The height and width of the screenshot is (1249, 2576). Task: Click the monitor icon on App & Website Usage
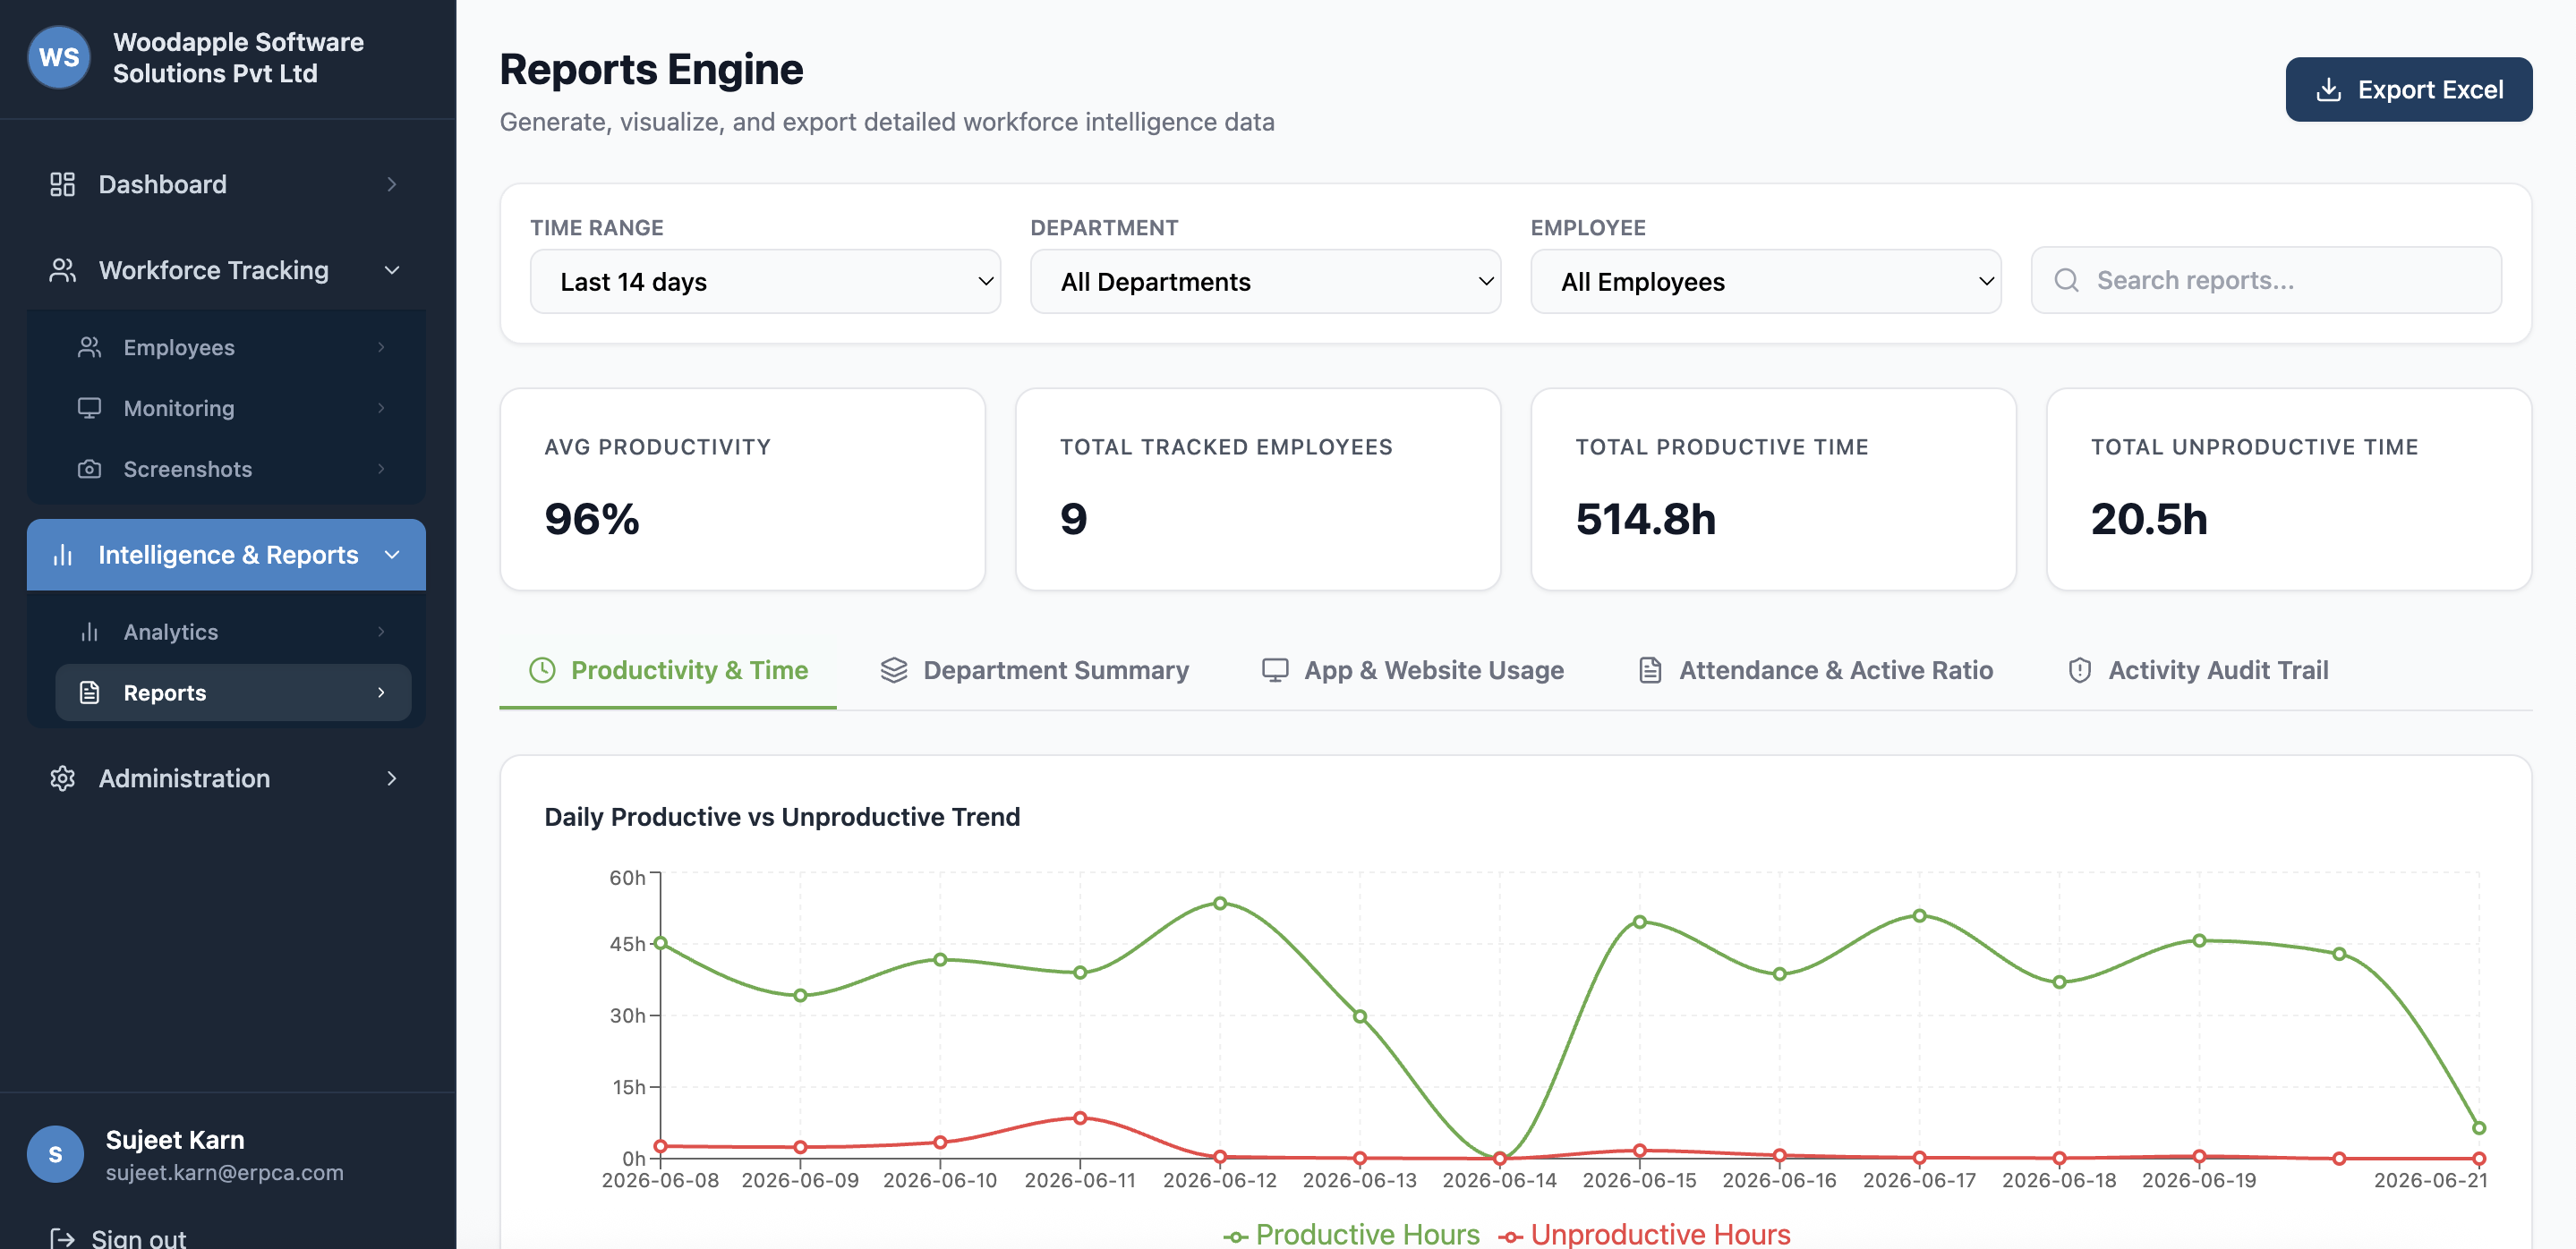[1274, 669]
